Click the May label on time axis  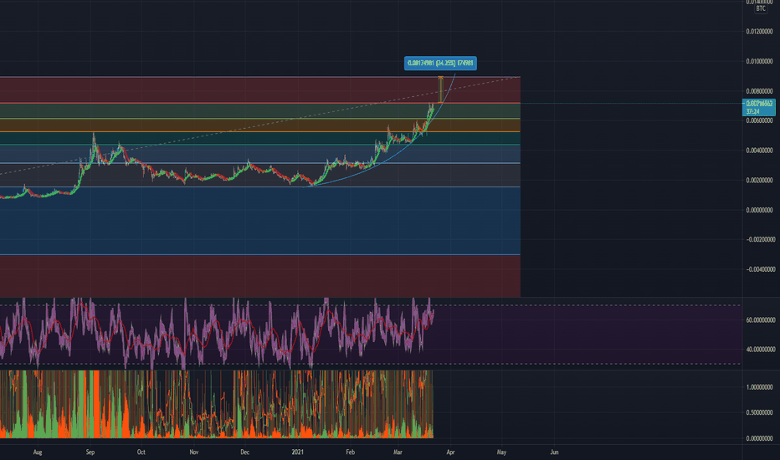501,452
